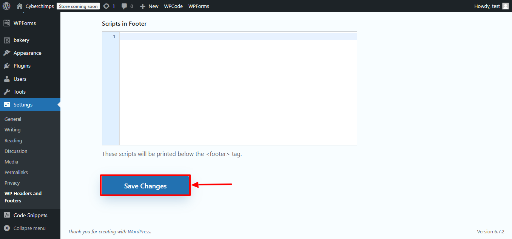Go to Privacy settings

tap(12, 183)
